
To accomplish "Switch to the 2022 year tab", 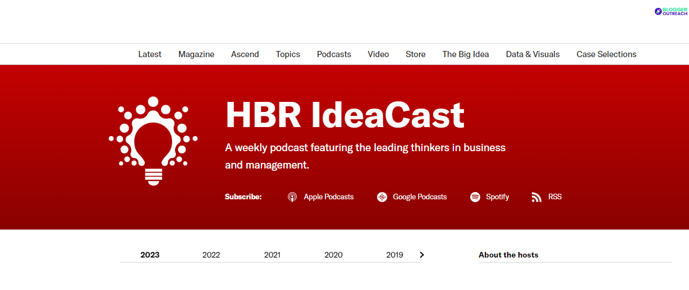I will [x=211, y=255].
